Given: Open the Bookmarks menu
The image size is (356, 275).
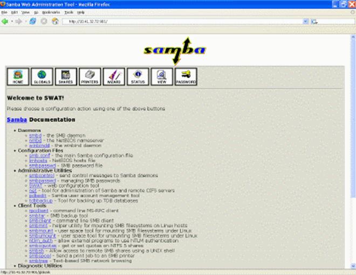Looking at the screenshot, I should pyautogui.click(x=51, y=12).
